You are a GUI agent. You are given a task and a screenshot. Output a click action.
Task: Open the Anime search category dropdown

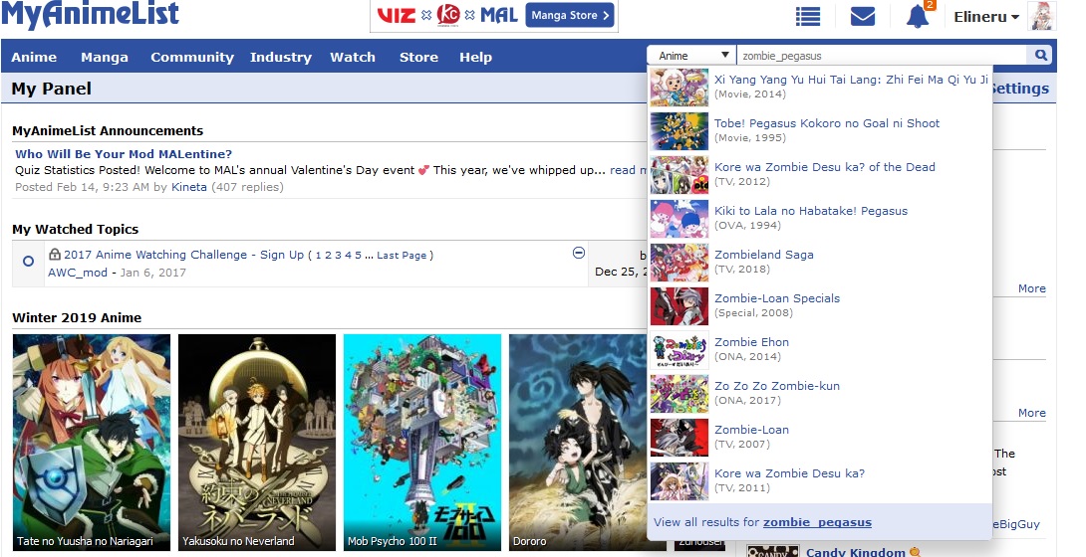coord(691,56)
